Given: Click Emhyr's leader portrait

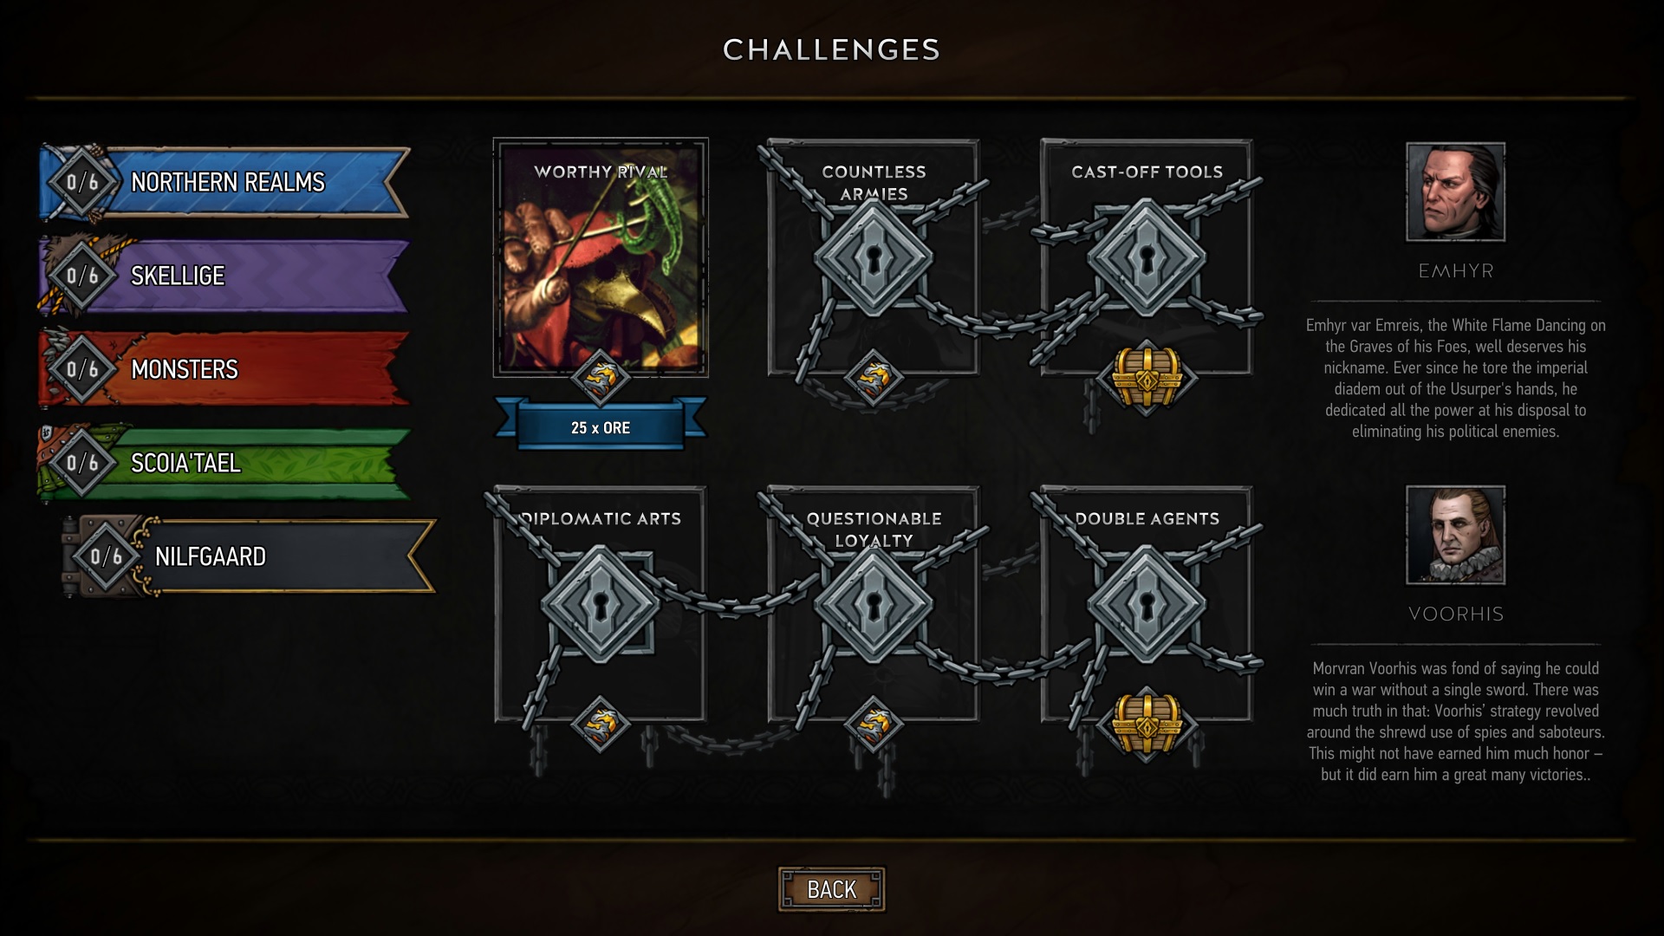Looking at the screenshot, I should [x=1455, y=192].
